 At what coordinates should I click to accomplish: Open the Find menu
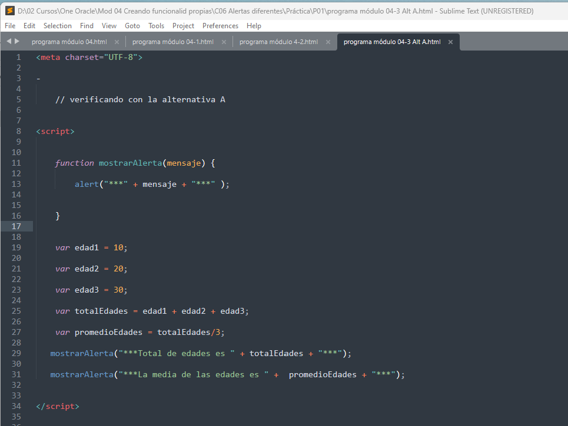[87, 26]
